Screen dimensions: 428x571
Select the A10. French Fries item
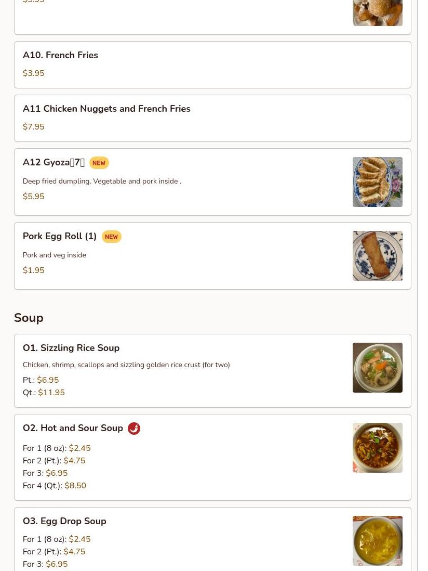(213, 65)
